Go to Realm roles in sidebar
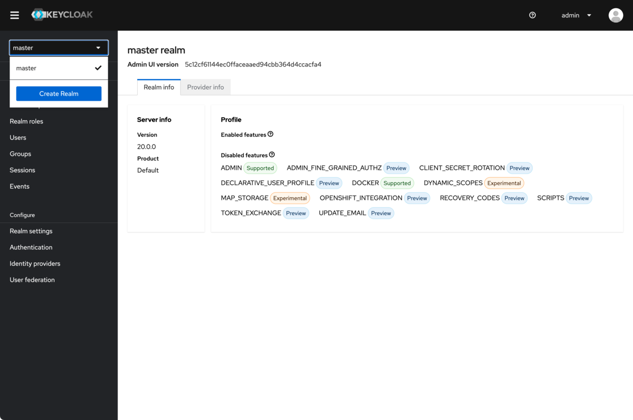Viewport: 633px width, 420px height. pos(26,121)
